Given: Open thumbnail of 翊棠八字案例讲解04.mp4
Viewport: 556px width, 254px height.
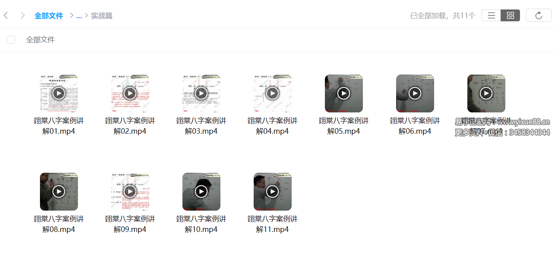Looking at the screenshot, I should (273, 93).
